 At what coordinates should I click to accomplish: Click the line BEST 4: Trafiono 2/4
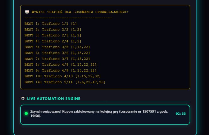pos(53,41)
